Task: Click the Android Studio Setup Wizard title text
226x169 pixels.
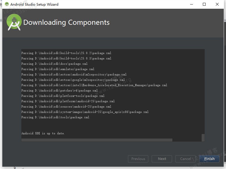Action: coord(34,4)
